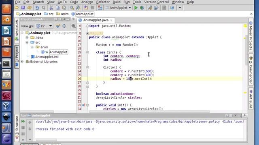
Task: Open toolbar overflow dropdown arrow
Action: point(180,8)
